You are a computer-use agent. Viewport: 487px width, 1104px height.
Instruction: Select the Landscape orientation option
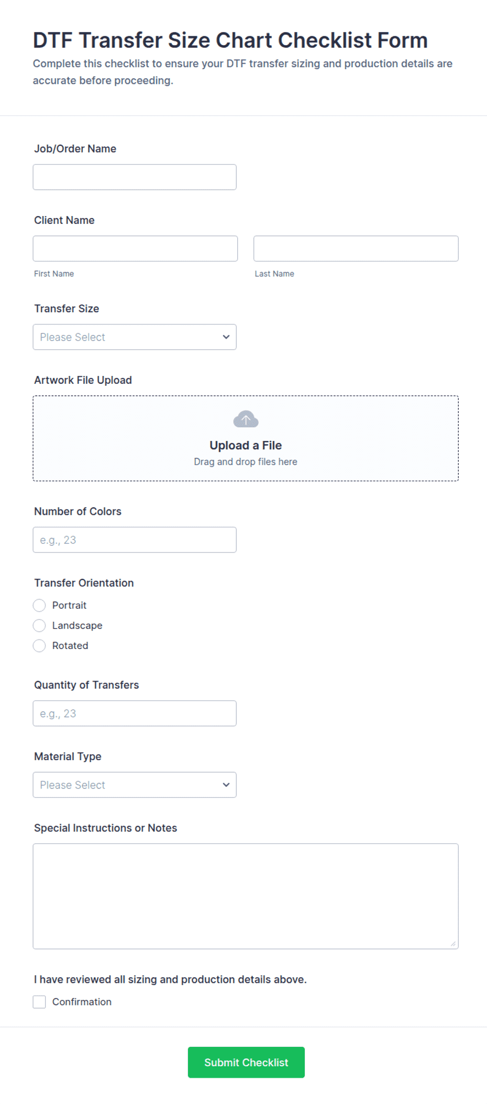(x=39, y=625)
